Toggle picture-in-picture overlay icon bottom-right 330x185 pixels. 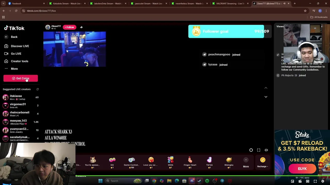(x=292, y=181)
